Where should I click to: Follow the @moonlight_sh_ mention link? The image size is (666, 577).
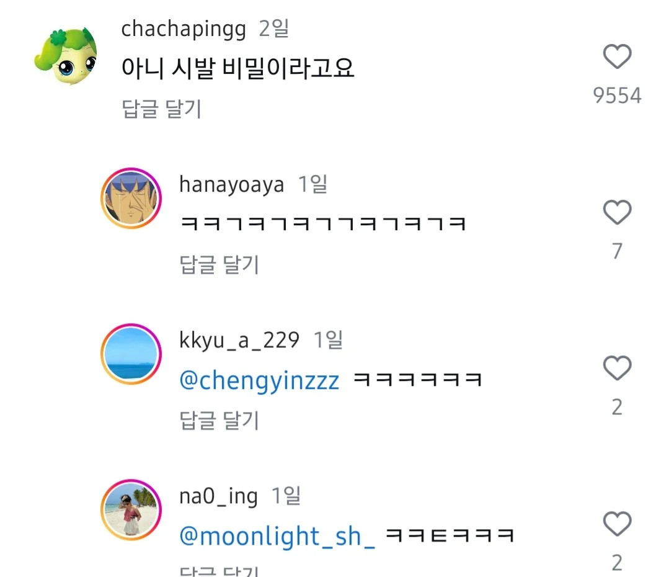click(277, 536)
